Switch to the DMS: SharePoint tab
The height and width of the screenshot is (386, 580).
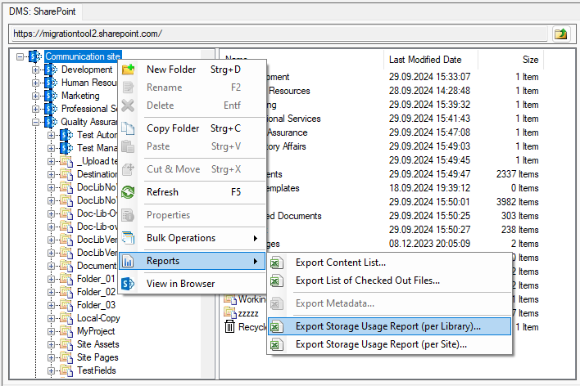(43, 11)
